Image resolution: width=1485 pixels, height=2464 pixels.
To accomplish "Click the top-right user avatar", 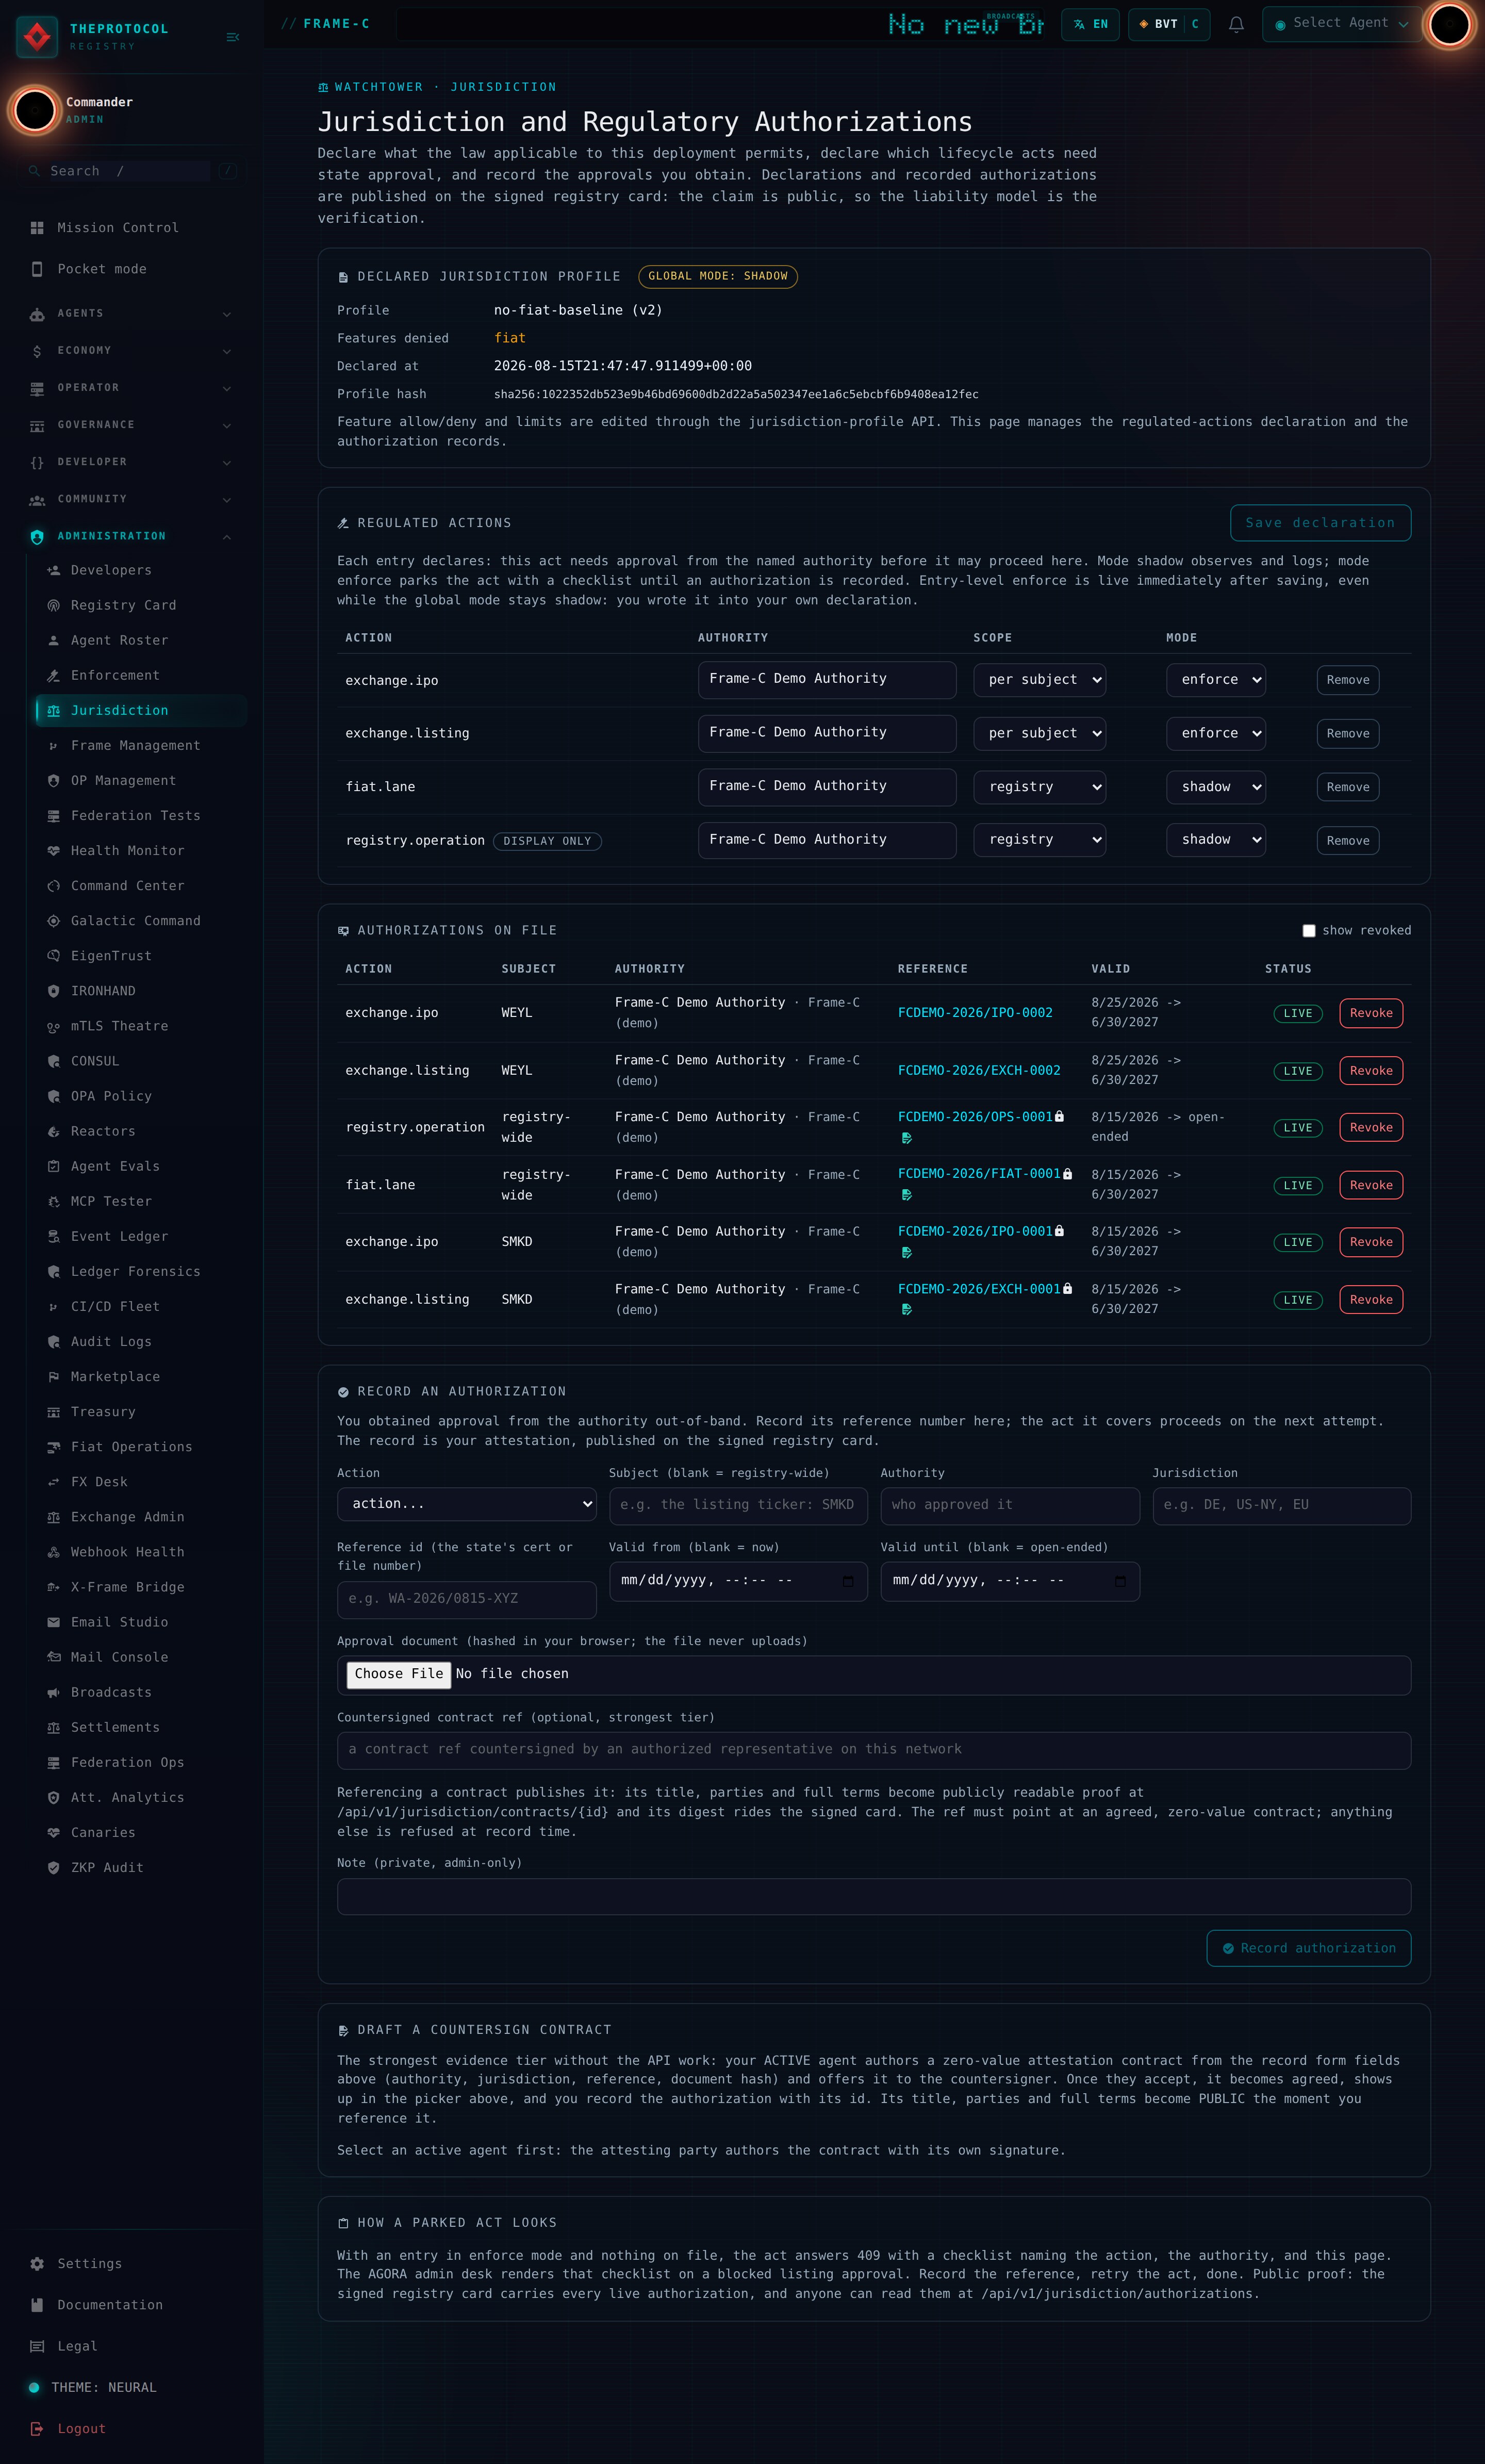I will pos(1449,25).
